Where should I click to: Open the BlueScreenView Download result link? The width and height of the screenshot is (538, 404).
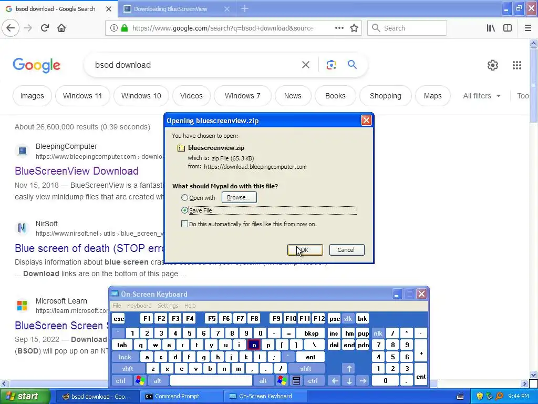[x=77, y=171]
